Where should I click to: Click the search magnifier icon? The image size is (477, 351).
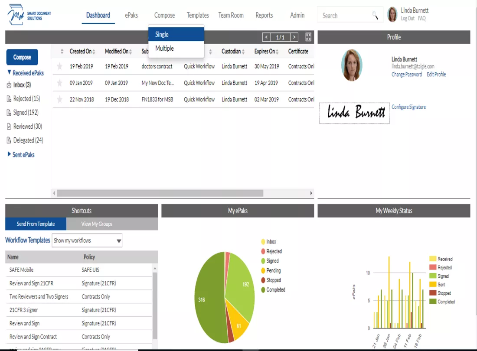376,16
